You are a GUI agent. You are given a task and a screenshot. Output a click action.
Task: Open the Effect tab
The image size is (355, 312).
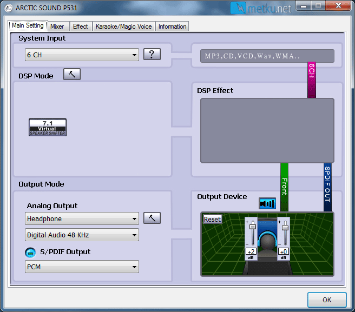tap(81, 26)
